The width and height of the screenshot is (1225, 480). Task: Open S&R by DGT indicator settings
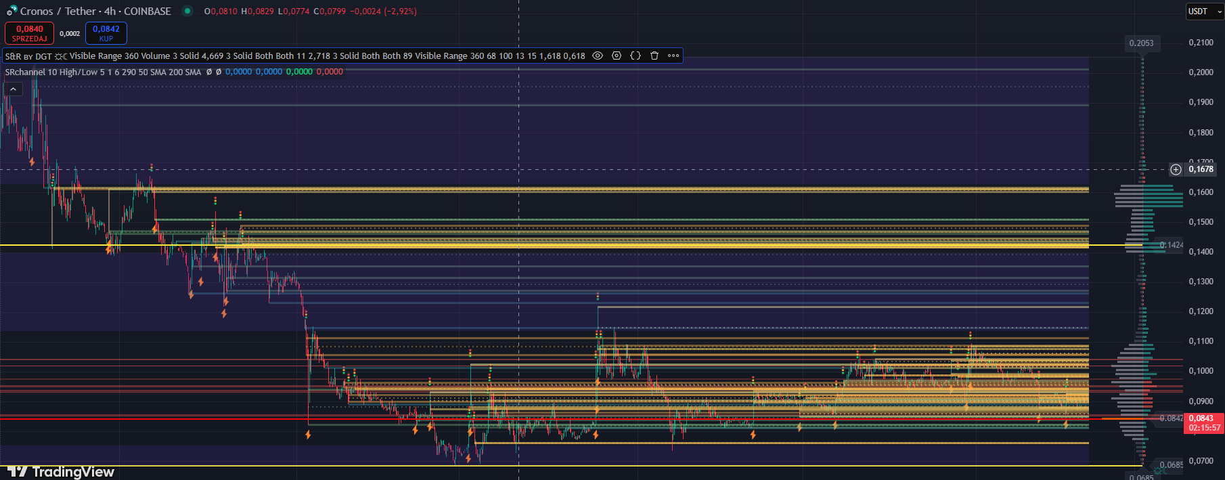pyautogui.click(x=617, y=56)
